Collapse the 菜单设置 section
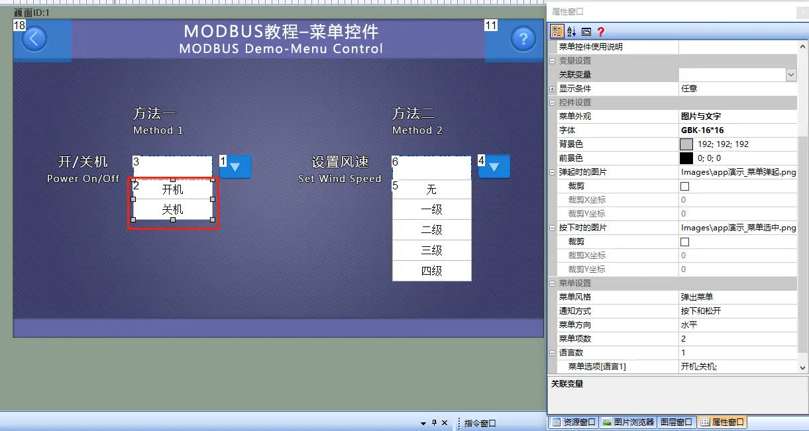 coord(553,283)
